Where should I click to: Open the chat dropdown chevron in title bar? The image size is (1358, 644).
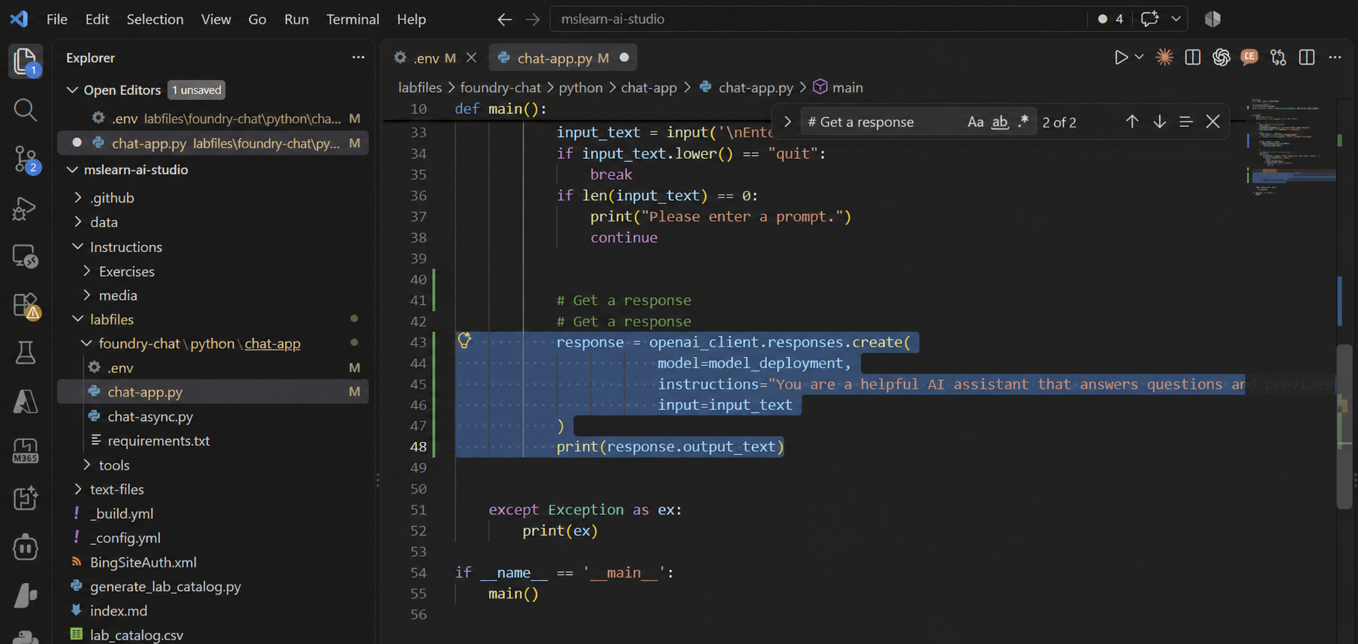pos(1176,19)
